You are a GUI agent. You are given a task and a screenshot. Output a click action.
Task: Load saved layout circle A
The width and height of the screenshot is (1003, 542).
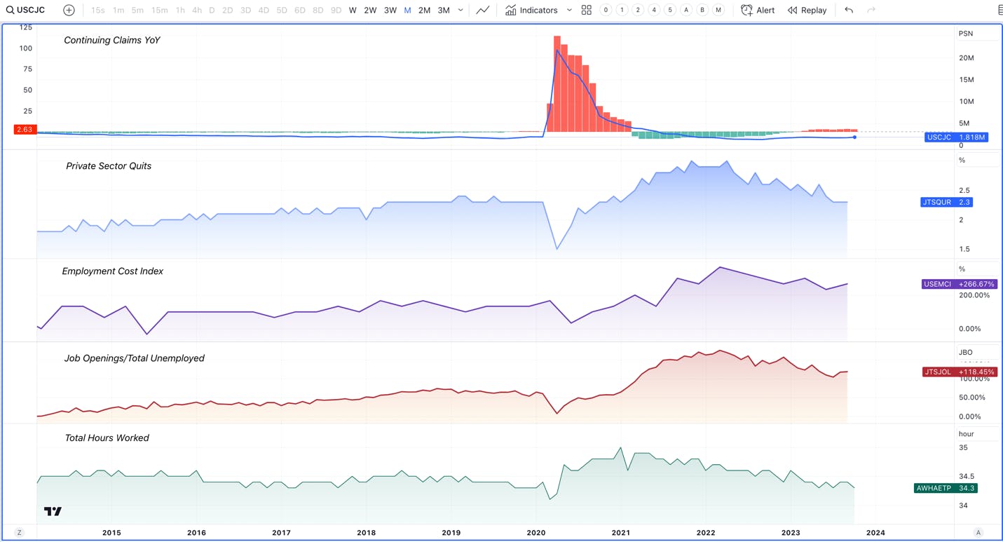click(686, 11)
